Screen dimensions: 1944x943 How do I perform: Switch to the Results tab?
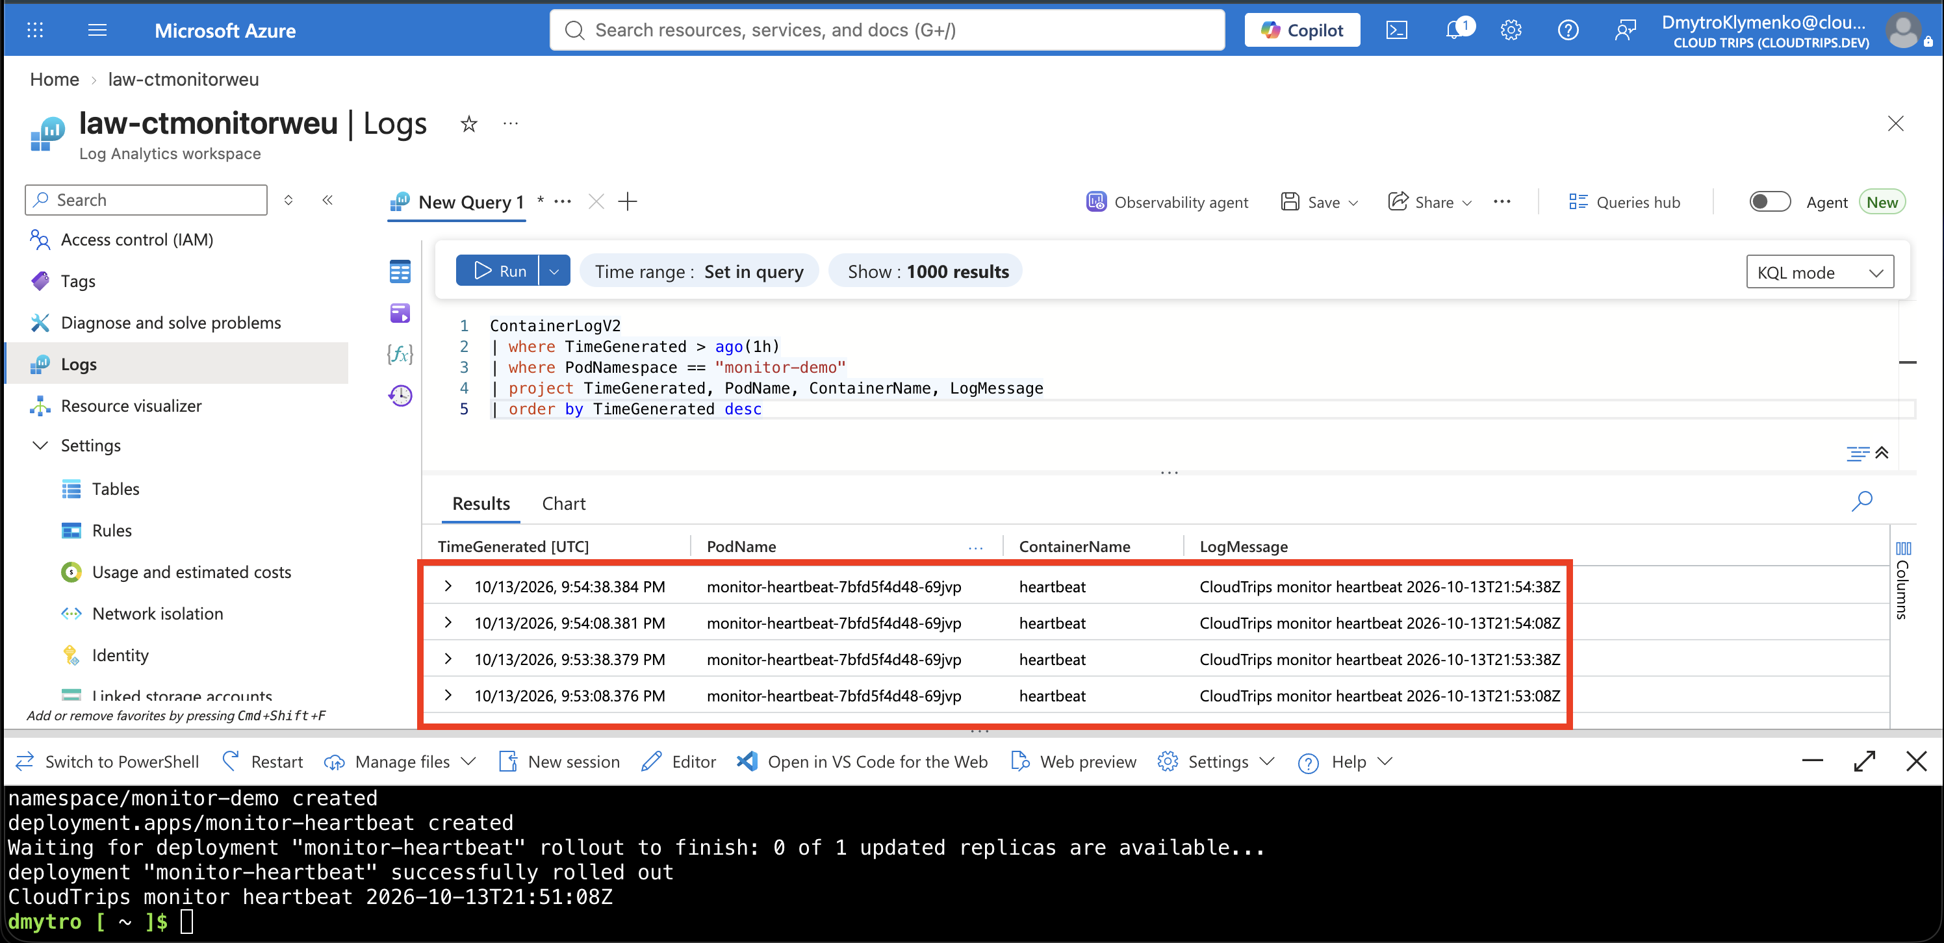[481, 503]
